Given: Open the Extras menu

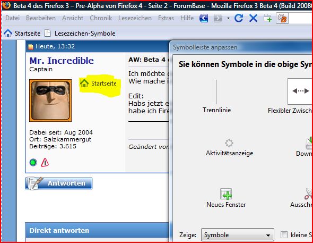Looking at the screenshot, I should pyautogui.click(x=166, y=18).
